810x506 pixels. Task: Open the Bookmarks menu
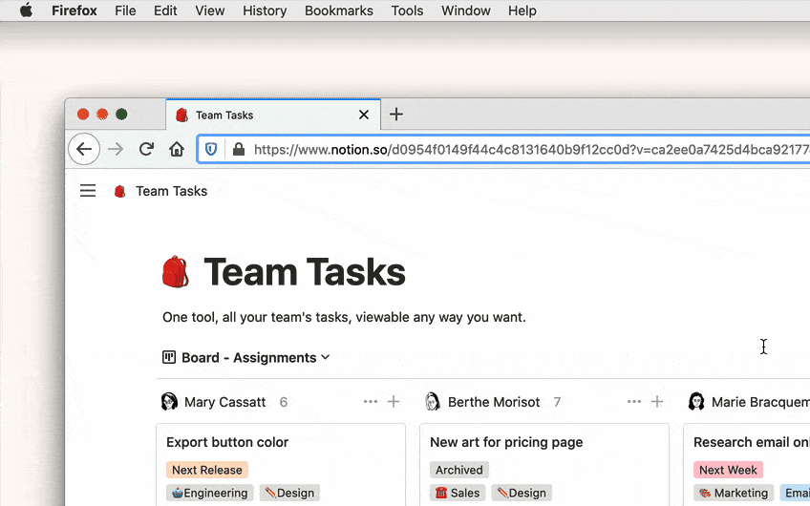338,11
